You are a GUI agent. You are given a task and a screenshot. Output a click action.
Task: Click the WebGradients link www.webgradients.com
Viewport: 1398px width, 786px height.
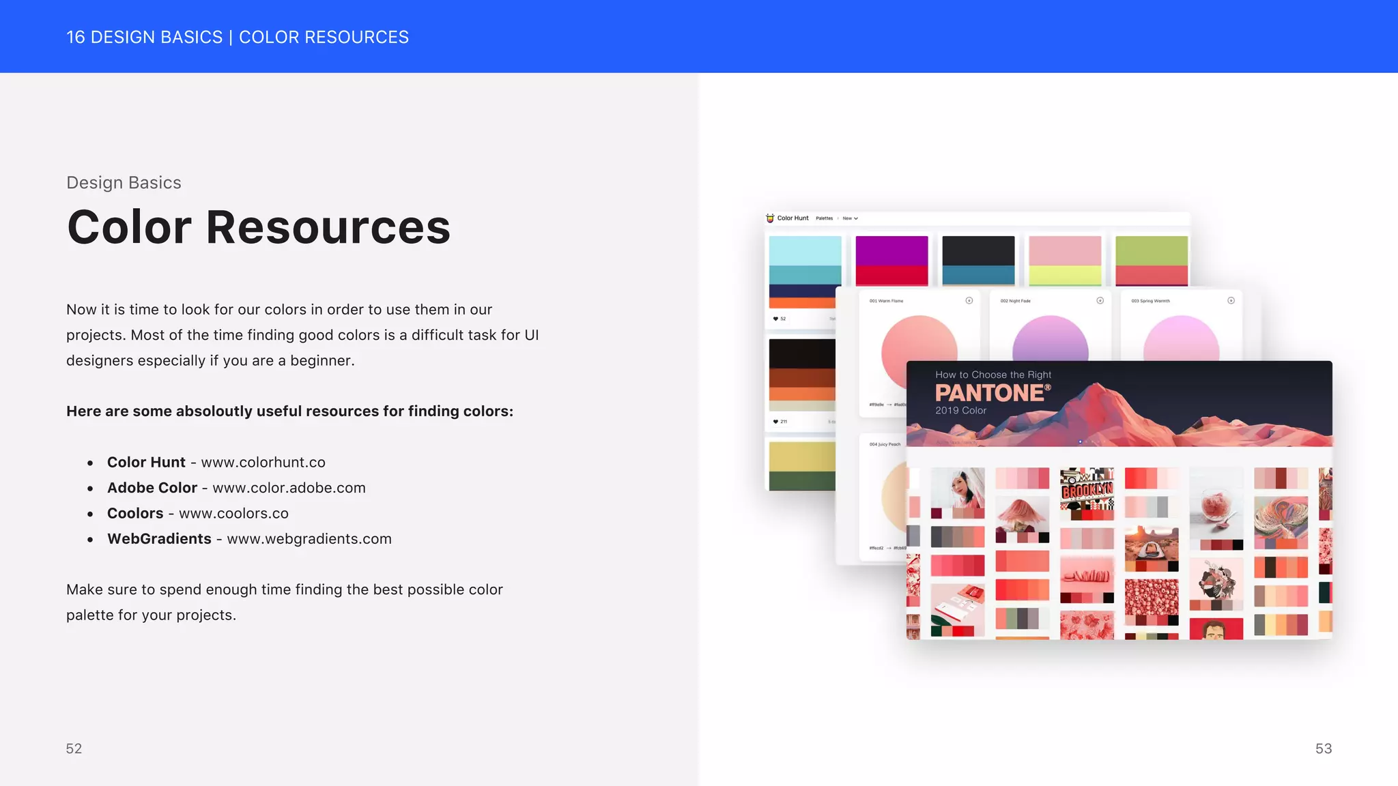(x=309, y=539)
